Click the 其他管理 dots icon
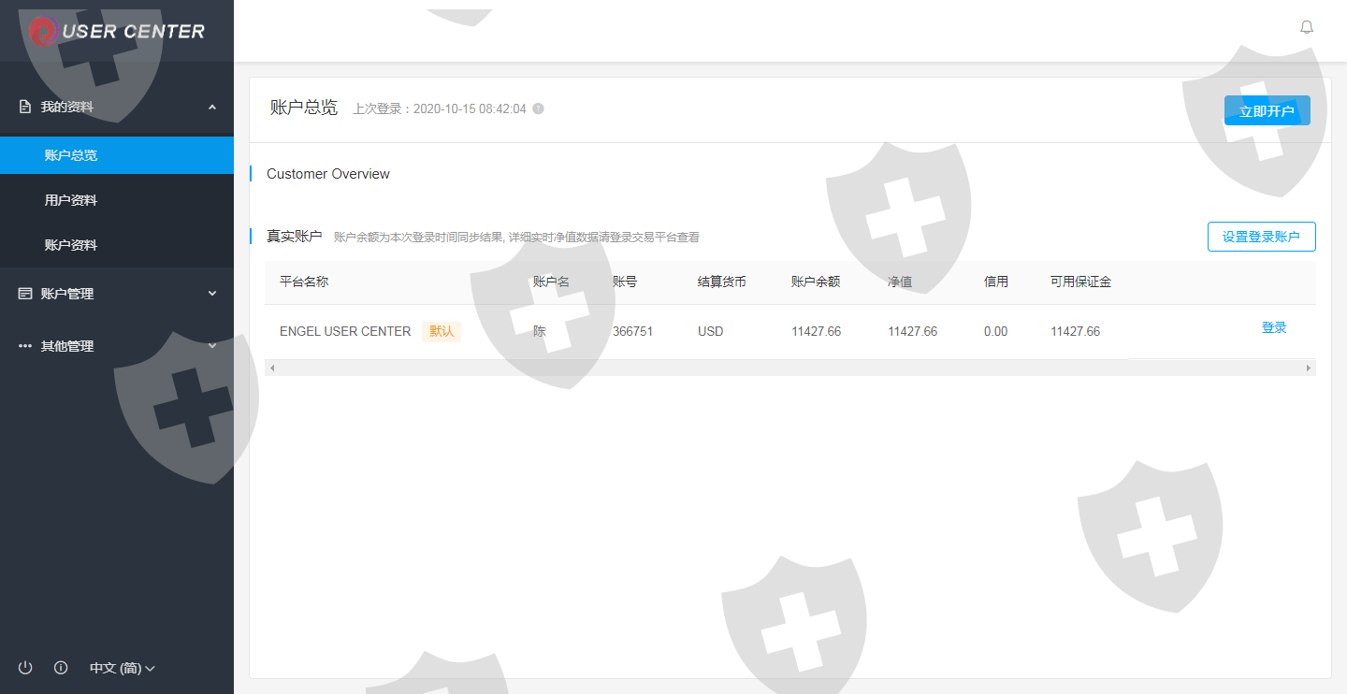The height and width of the screenshot is (694, 1347). (x=25, y=346)
